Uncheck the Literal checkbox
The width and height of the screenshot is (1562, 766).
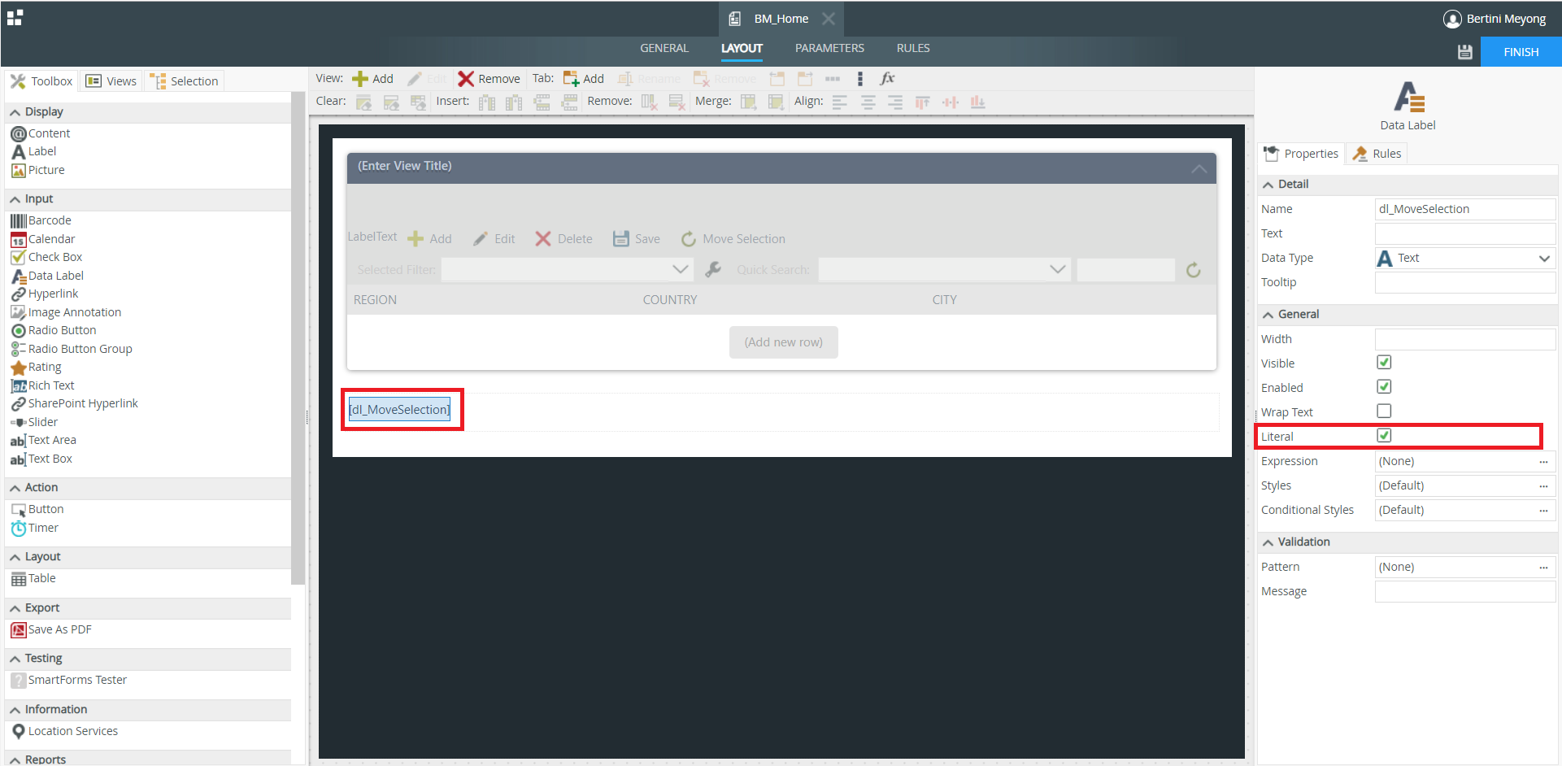coord(1384,436)
